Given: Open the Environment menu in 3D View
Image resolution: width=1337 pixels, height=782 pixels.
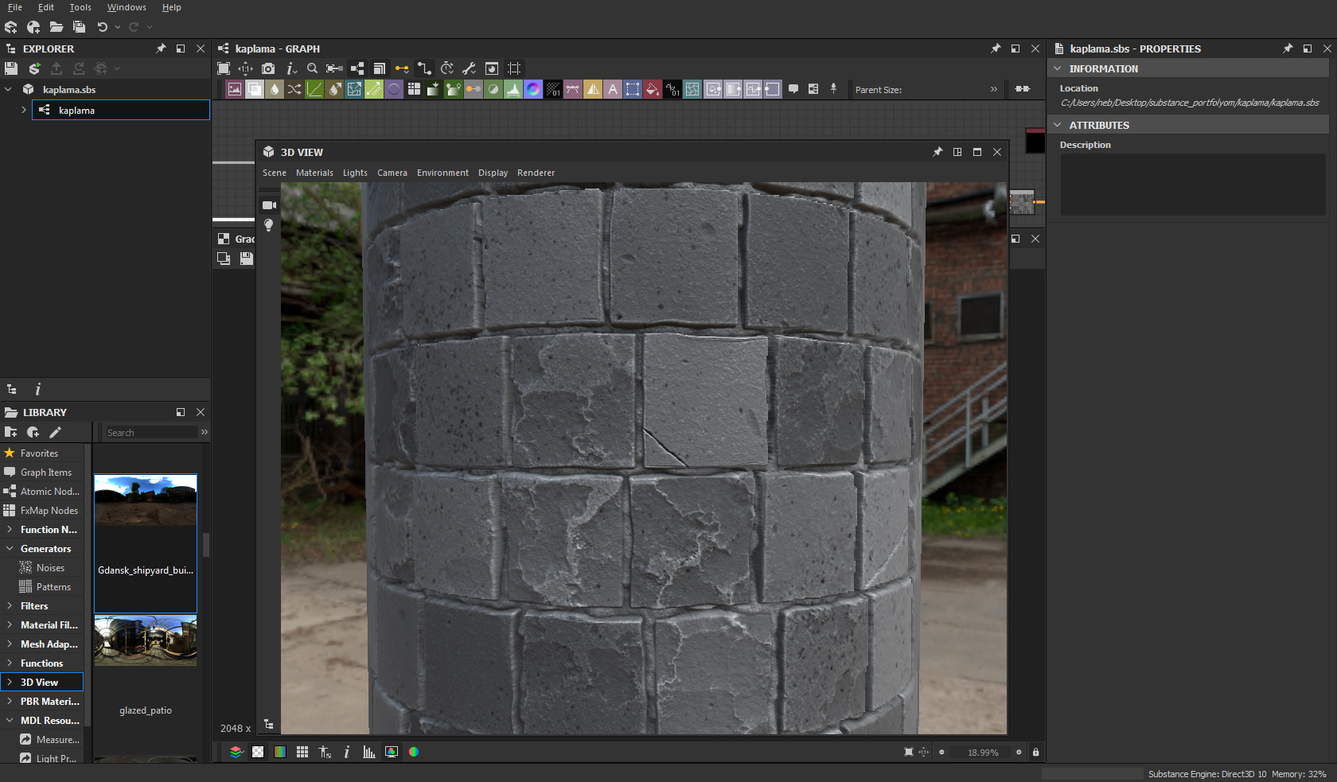Looking at the screenshot, I should tap(442, 173).
